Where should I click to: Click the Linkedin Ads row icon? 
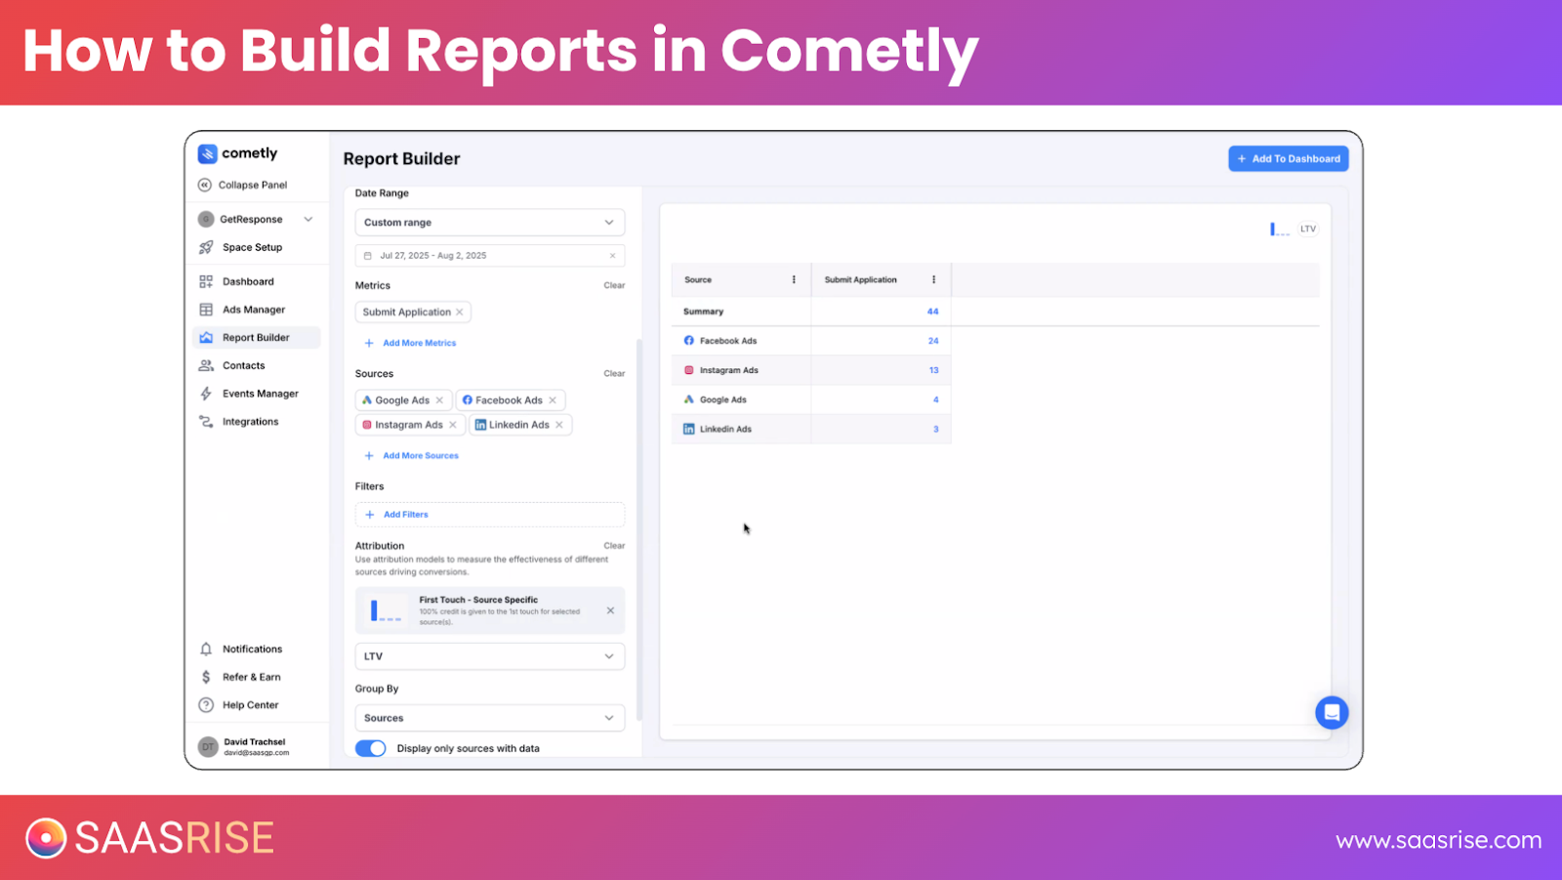689,429
